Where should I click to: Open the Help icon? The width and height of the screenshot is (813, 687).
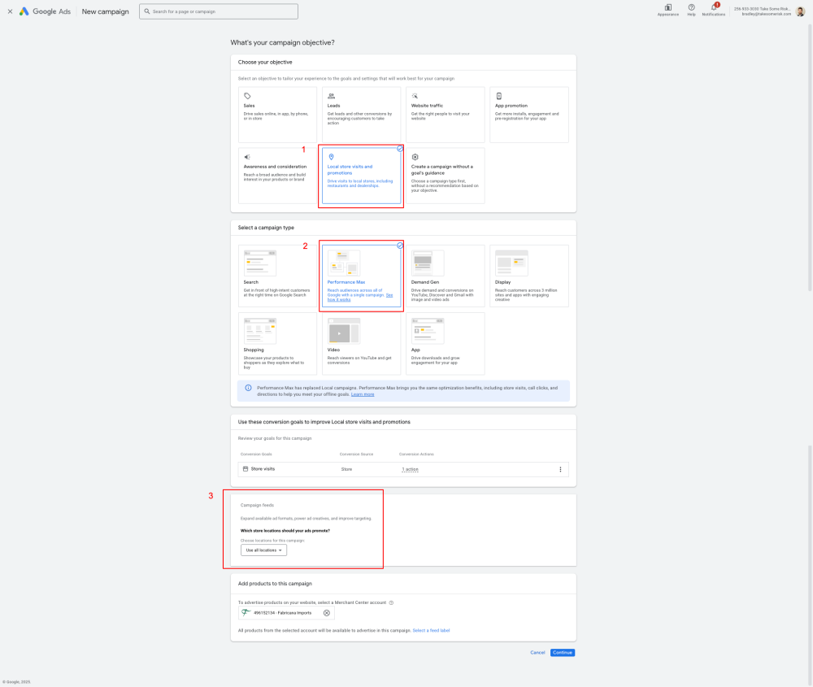pyautogui.click(x=691, y=7)
